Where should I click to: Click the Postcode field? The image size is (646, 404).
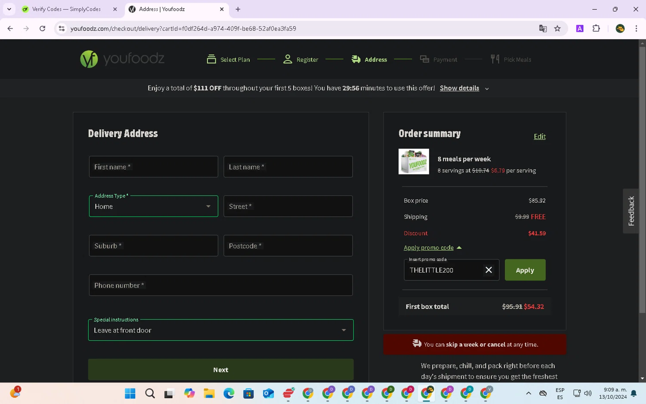(x=288, y=246)
